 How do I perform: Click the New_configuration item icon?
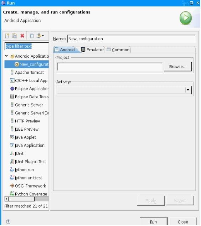(17, 64)
